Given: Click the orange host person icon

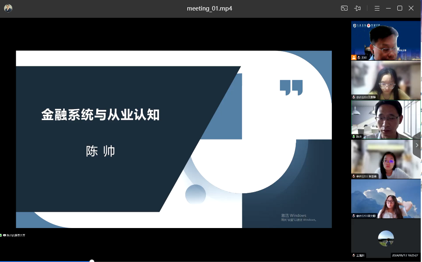Looking at the screenshot, I should pos(354,57).
